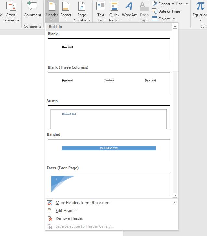The image size is (207, 236).
Task: Choose the Austin header thumbnail
Action: (x=109, y=117)
